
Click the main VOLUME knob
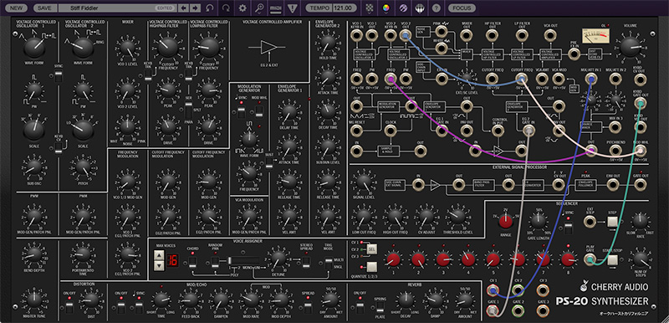click(x=630, y=47)
